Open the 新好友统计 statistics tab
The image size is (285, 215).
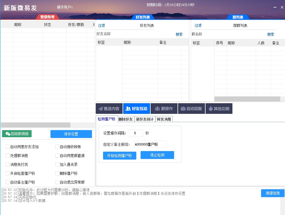click(x=145, y=119)
